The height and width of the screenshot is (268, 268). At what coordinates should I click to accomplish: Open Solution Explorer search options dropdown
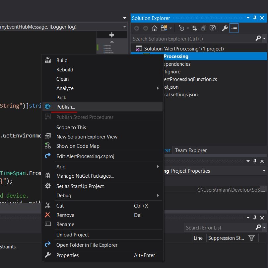coord(264,39)
